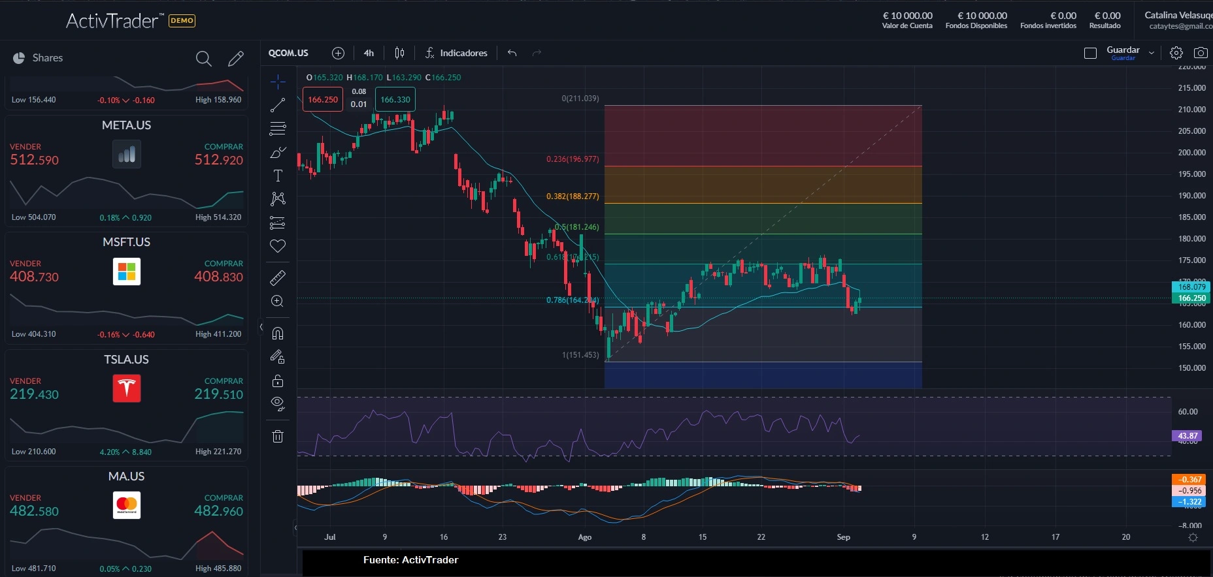Click the zoom in tool
The image size is (1213, 577).
point(278,301)
